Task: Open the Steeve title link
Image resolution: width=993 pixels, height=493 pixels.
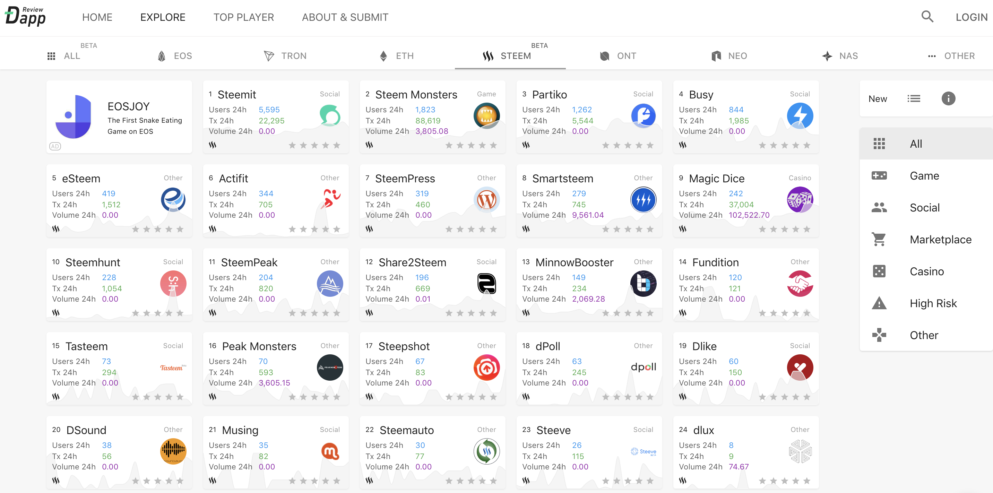Action: point(553,430)
